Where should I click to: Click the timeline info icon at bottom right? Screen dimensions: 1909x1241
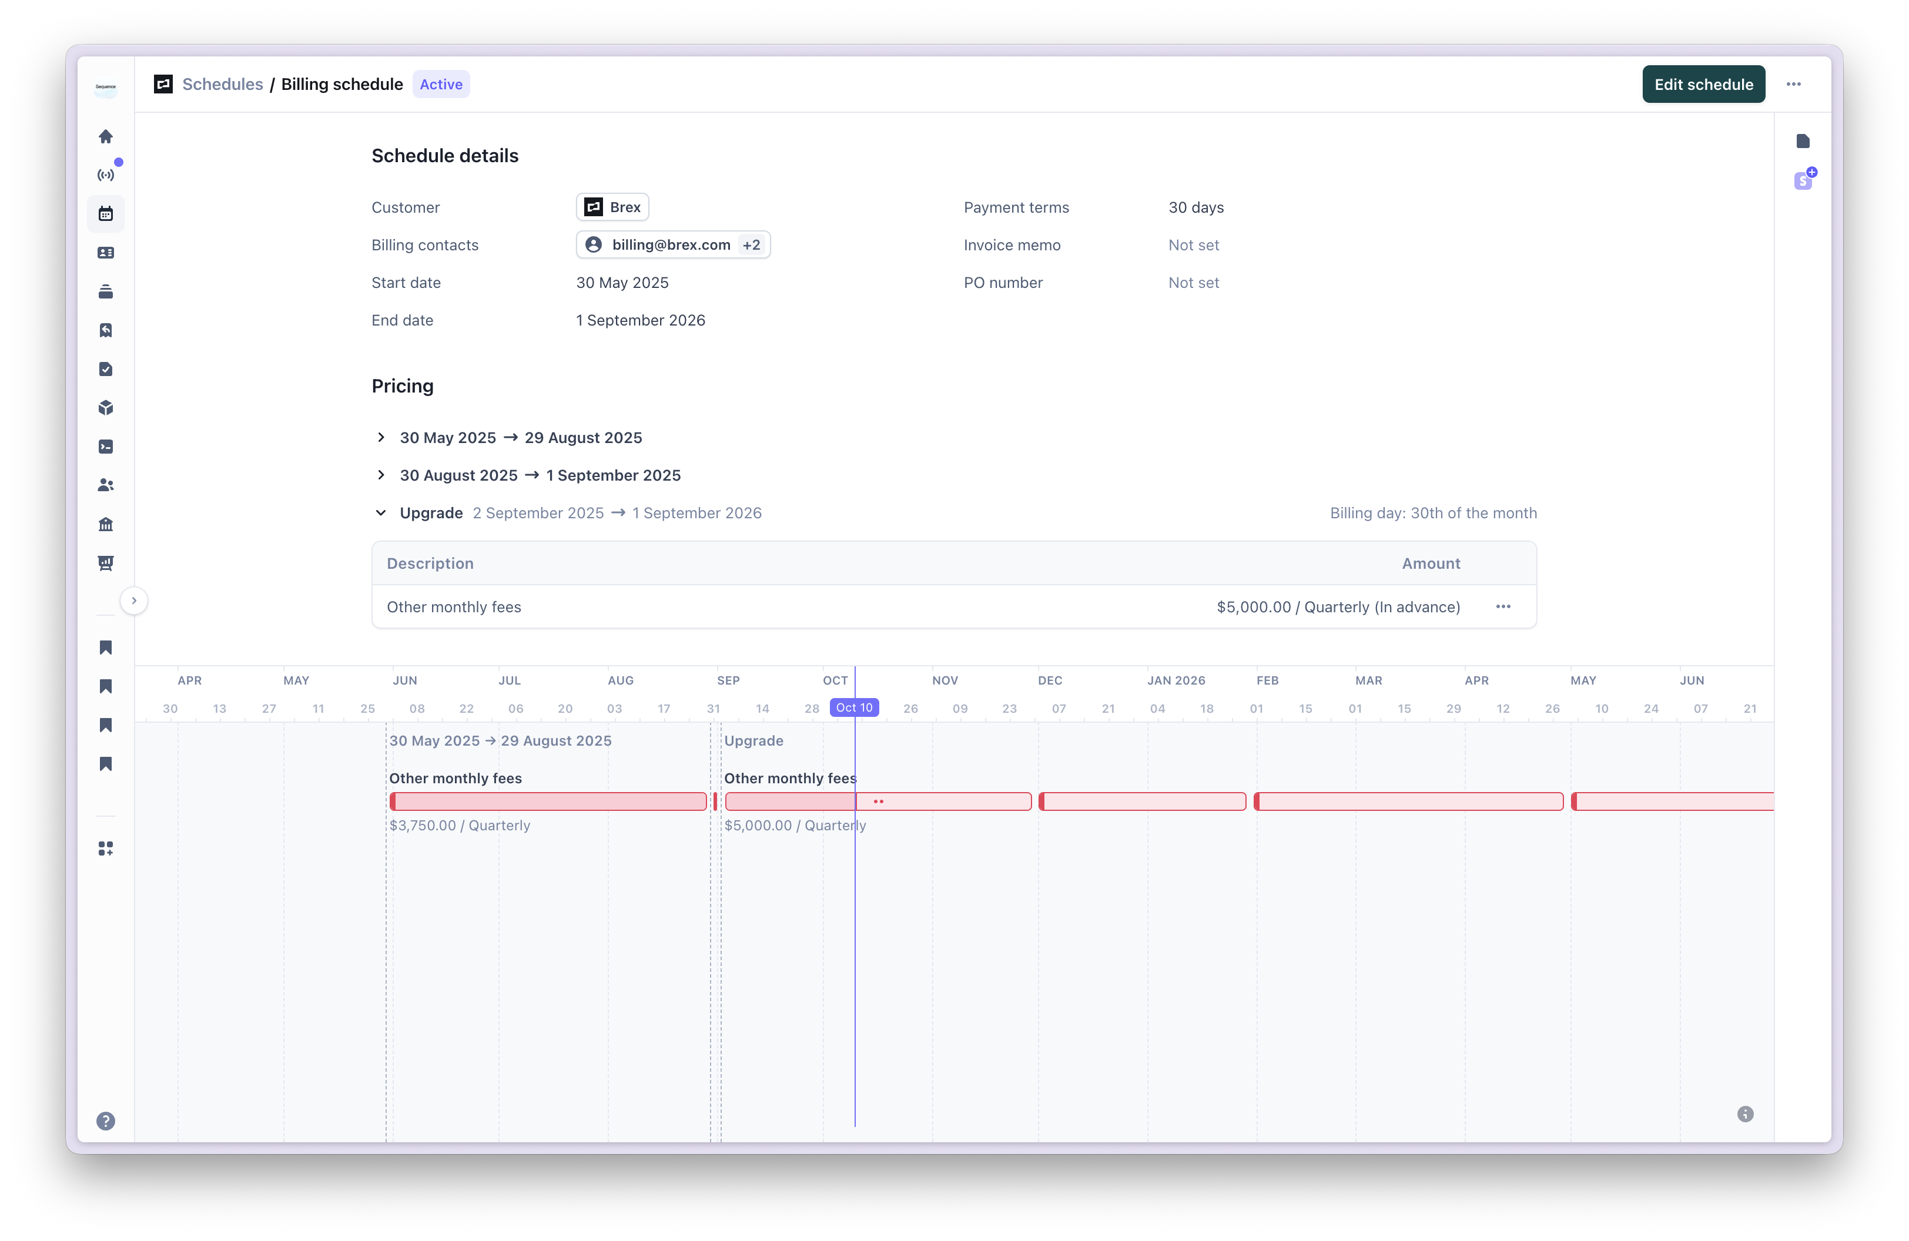(1744, 1113)
